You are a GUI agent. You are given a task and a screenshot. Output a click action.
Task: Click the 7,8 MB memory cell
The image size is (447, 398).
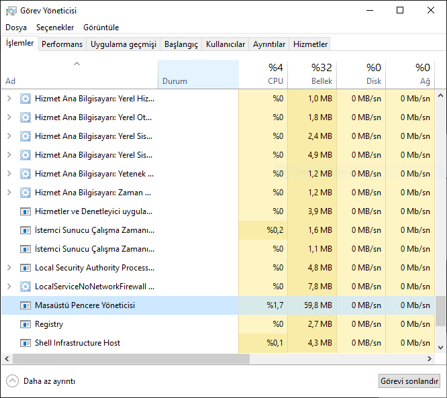tap(312, 287)
